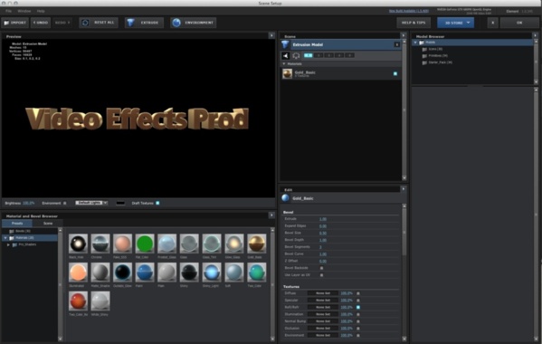Collapse the Materials section in Scene panel
This screenshot has width=542, height=344.
point(284,64)
